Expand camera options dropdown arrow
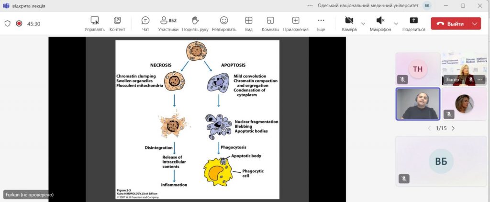The height and width of the screenshot is (202, 490). pyautogui.click(x=363, y=23)
